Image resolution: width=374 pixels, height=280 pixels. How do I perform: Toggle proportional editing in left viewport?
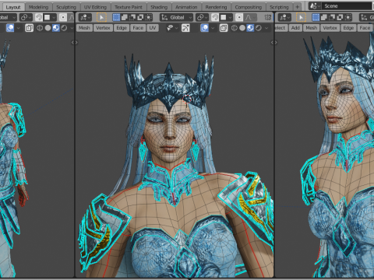63,17
